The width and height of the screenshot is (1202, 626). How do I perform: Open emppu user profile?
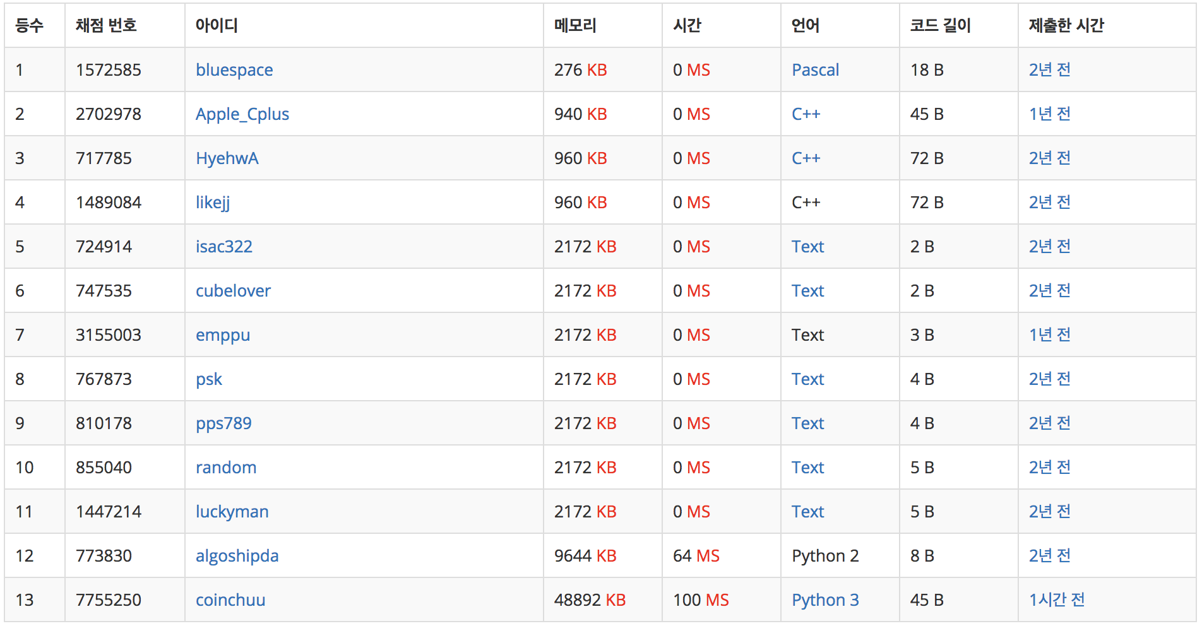click(223, 335)
